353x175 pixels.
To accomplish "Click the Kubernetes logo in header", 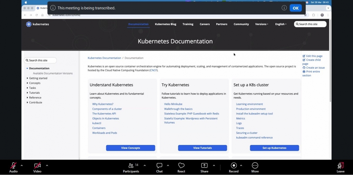I will (x=29, y=24).
